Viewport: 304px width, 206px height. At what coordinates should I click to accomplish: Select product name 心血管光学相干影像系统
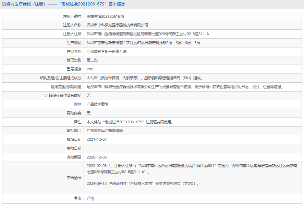(x=107, y=52)
